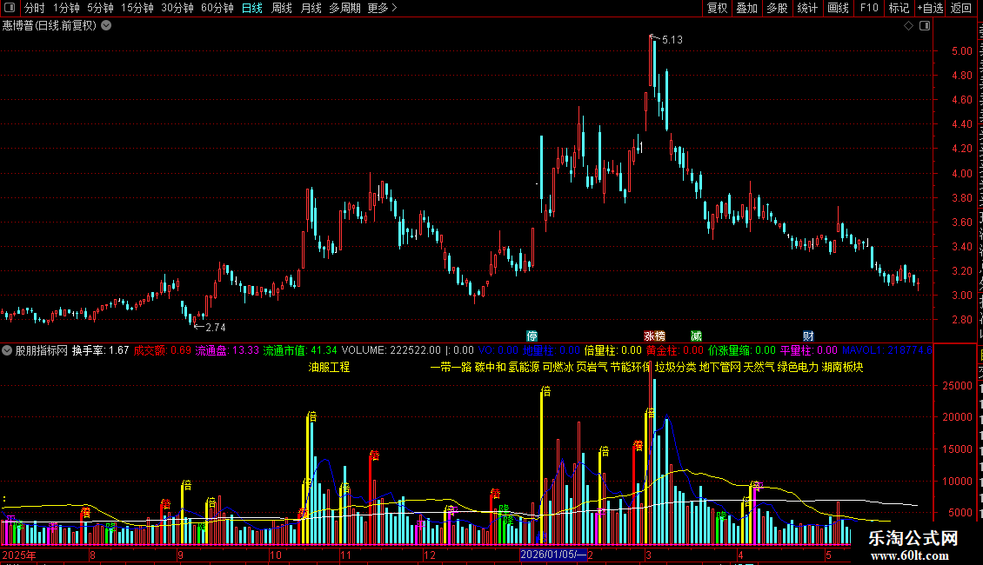Click the VOLUME: 222522.00 readout
Screen dimensions: 983x565
[391, 351]
